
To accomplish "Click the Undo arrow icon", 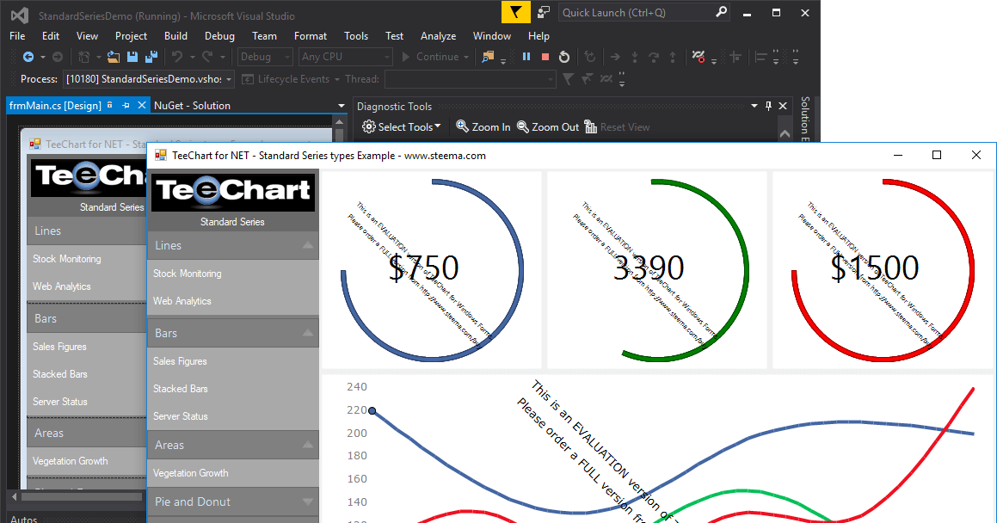I will (176, 55).
